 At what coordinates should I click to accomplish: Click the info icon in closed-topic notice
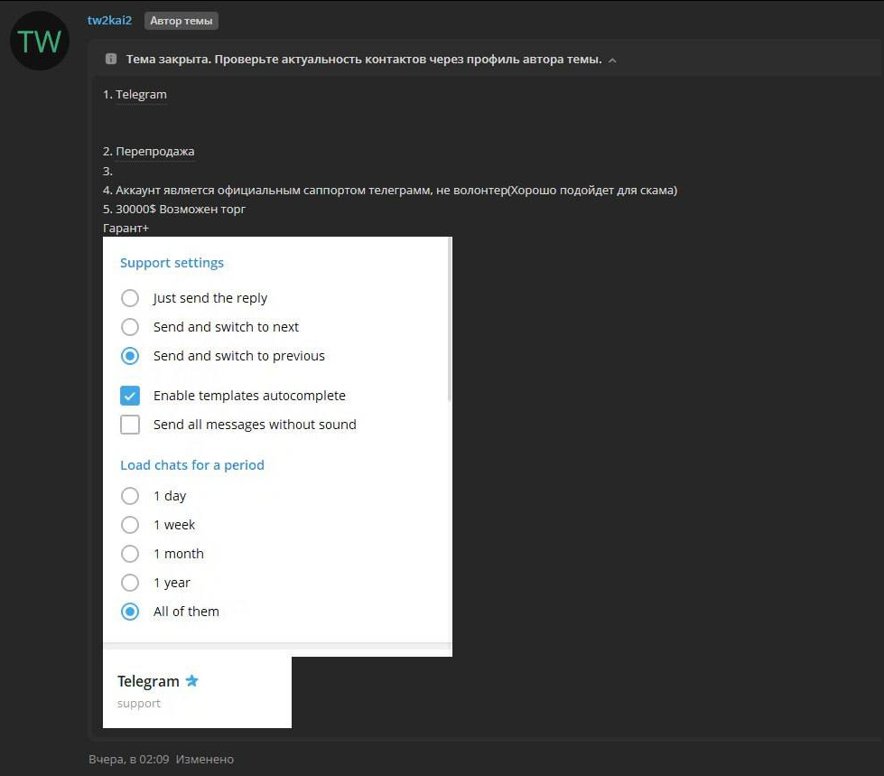(x=111, y=60)
